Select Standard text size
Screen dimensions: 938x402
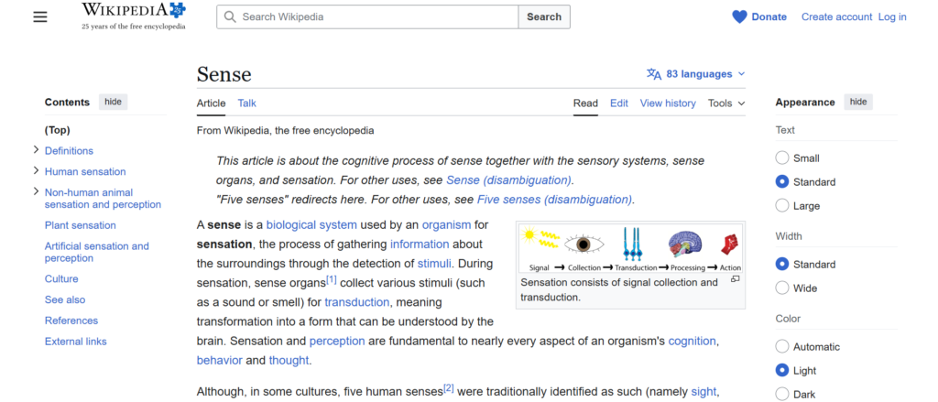pyautogui.click(x=782, y=181)
